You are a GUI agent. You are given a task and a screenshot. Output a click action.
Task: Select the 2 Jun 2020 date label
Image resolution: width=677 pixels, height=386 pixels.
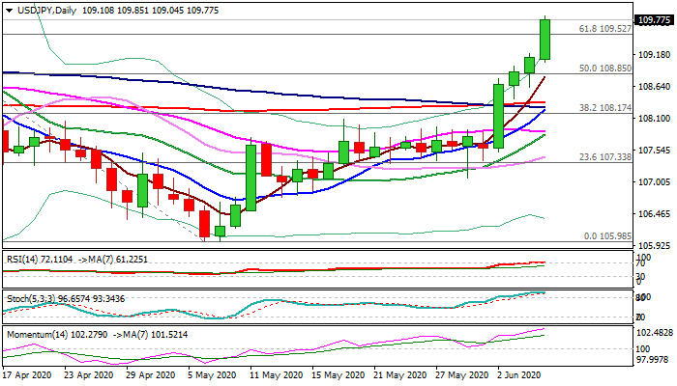(x=518, y=375)
